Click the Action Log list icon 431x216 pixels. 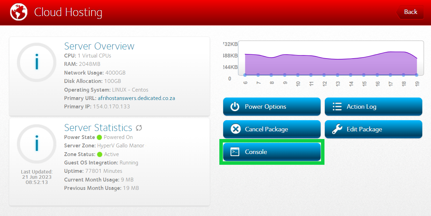(337, 107)
